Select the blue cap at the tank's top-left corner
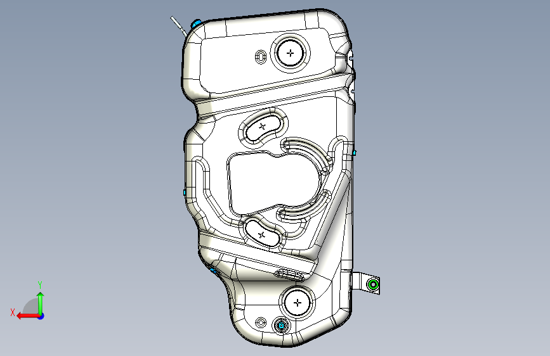Image resolution: width=550 pixels, height=356 pixels. pyautogui.click(x=196, y=24)
